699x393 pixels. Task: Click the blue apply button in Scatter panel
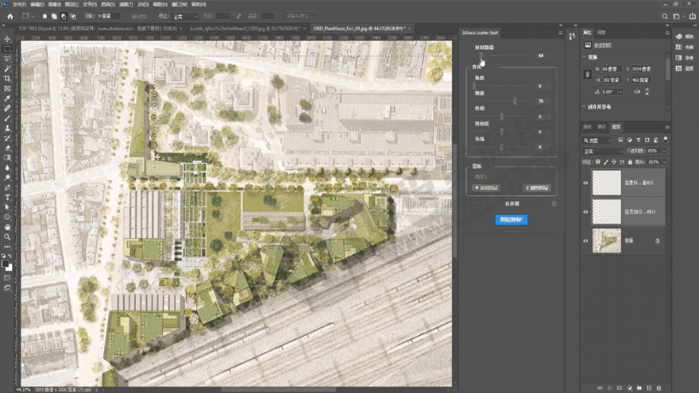(512, 220)
